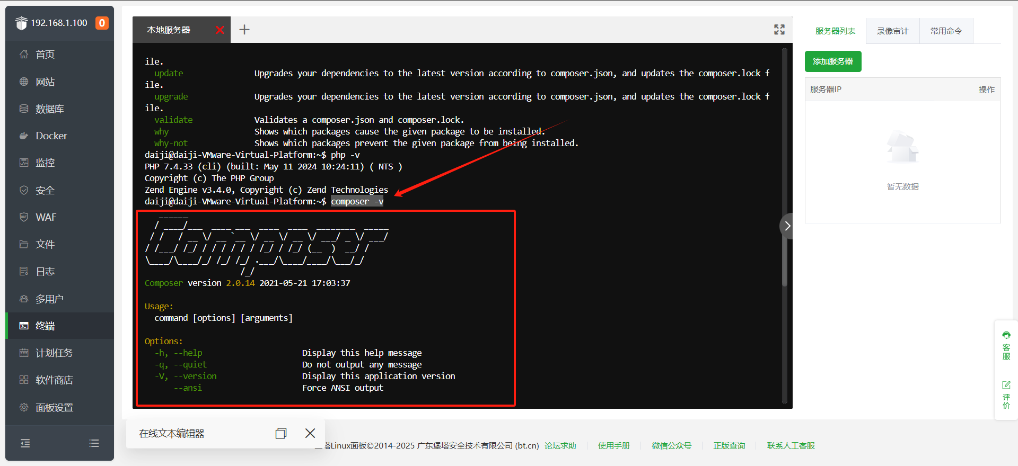Click the grid icon beside 软件商店

pos(24,380)
